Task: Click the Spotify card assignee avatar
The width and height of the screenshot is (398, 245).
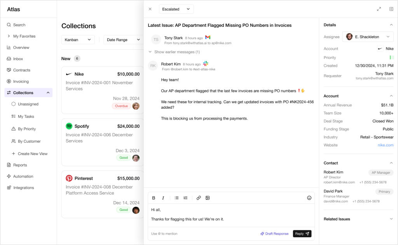Action: pyautogui.click(x=136, y=158)
